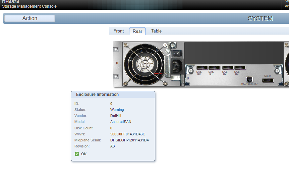Click the Ethernet management port 192.168.0.117
Viewport: 289px width, 188px height.
(x=249, y=79)
